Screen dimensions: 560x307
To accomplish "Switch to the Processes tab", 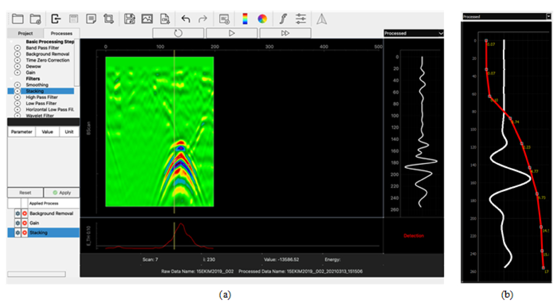I will pyautogui.click(x=61, y=33).
